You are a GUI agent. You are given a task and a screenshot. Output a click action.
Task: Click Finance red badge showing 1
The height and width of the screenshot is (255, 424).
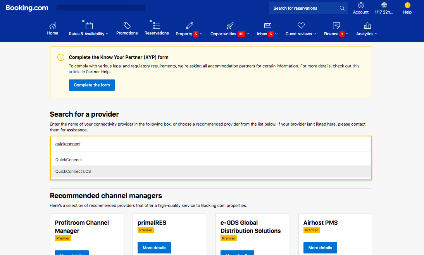coord(342,34)
